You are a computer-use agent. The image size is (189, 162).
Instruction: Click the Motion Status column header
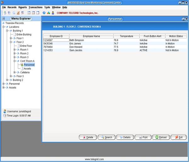click(176, 36)
